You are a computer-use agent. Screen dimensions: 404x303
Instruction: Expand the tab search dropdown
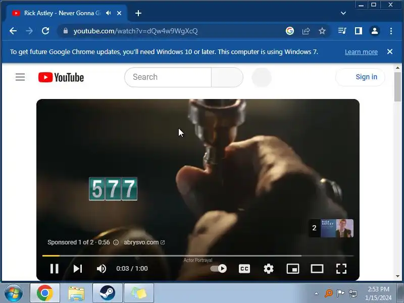tap(343, 13)
